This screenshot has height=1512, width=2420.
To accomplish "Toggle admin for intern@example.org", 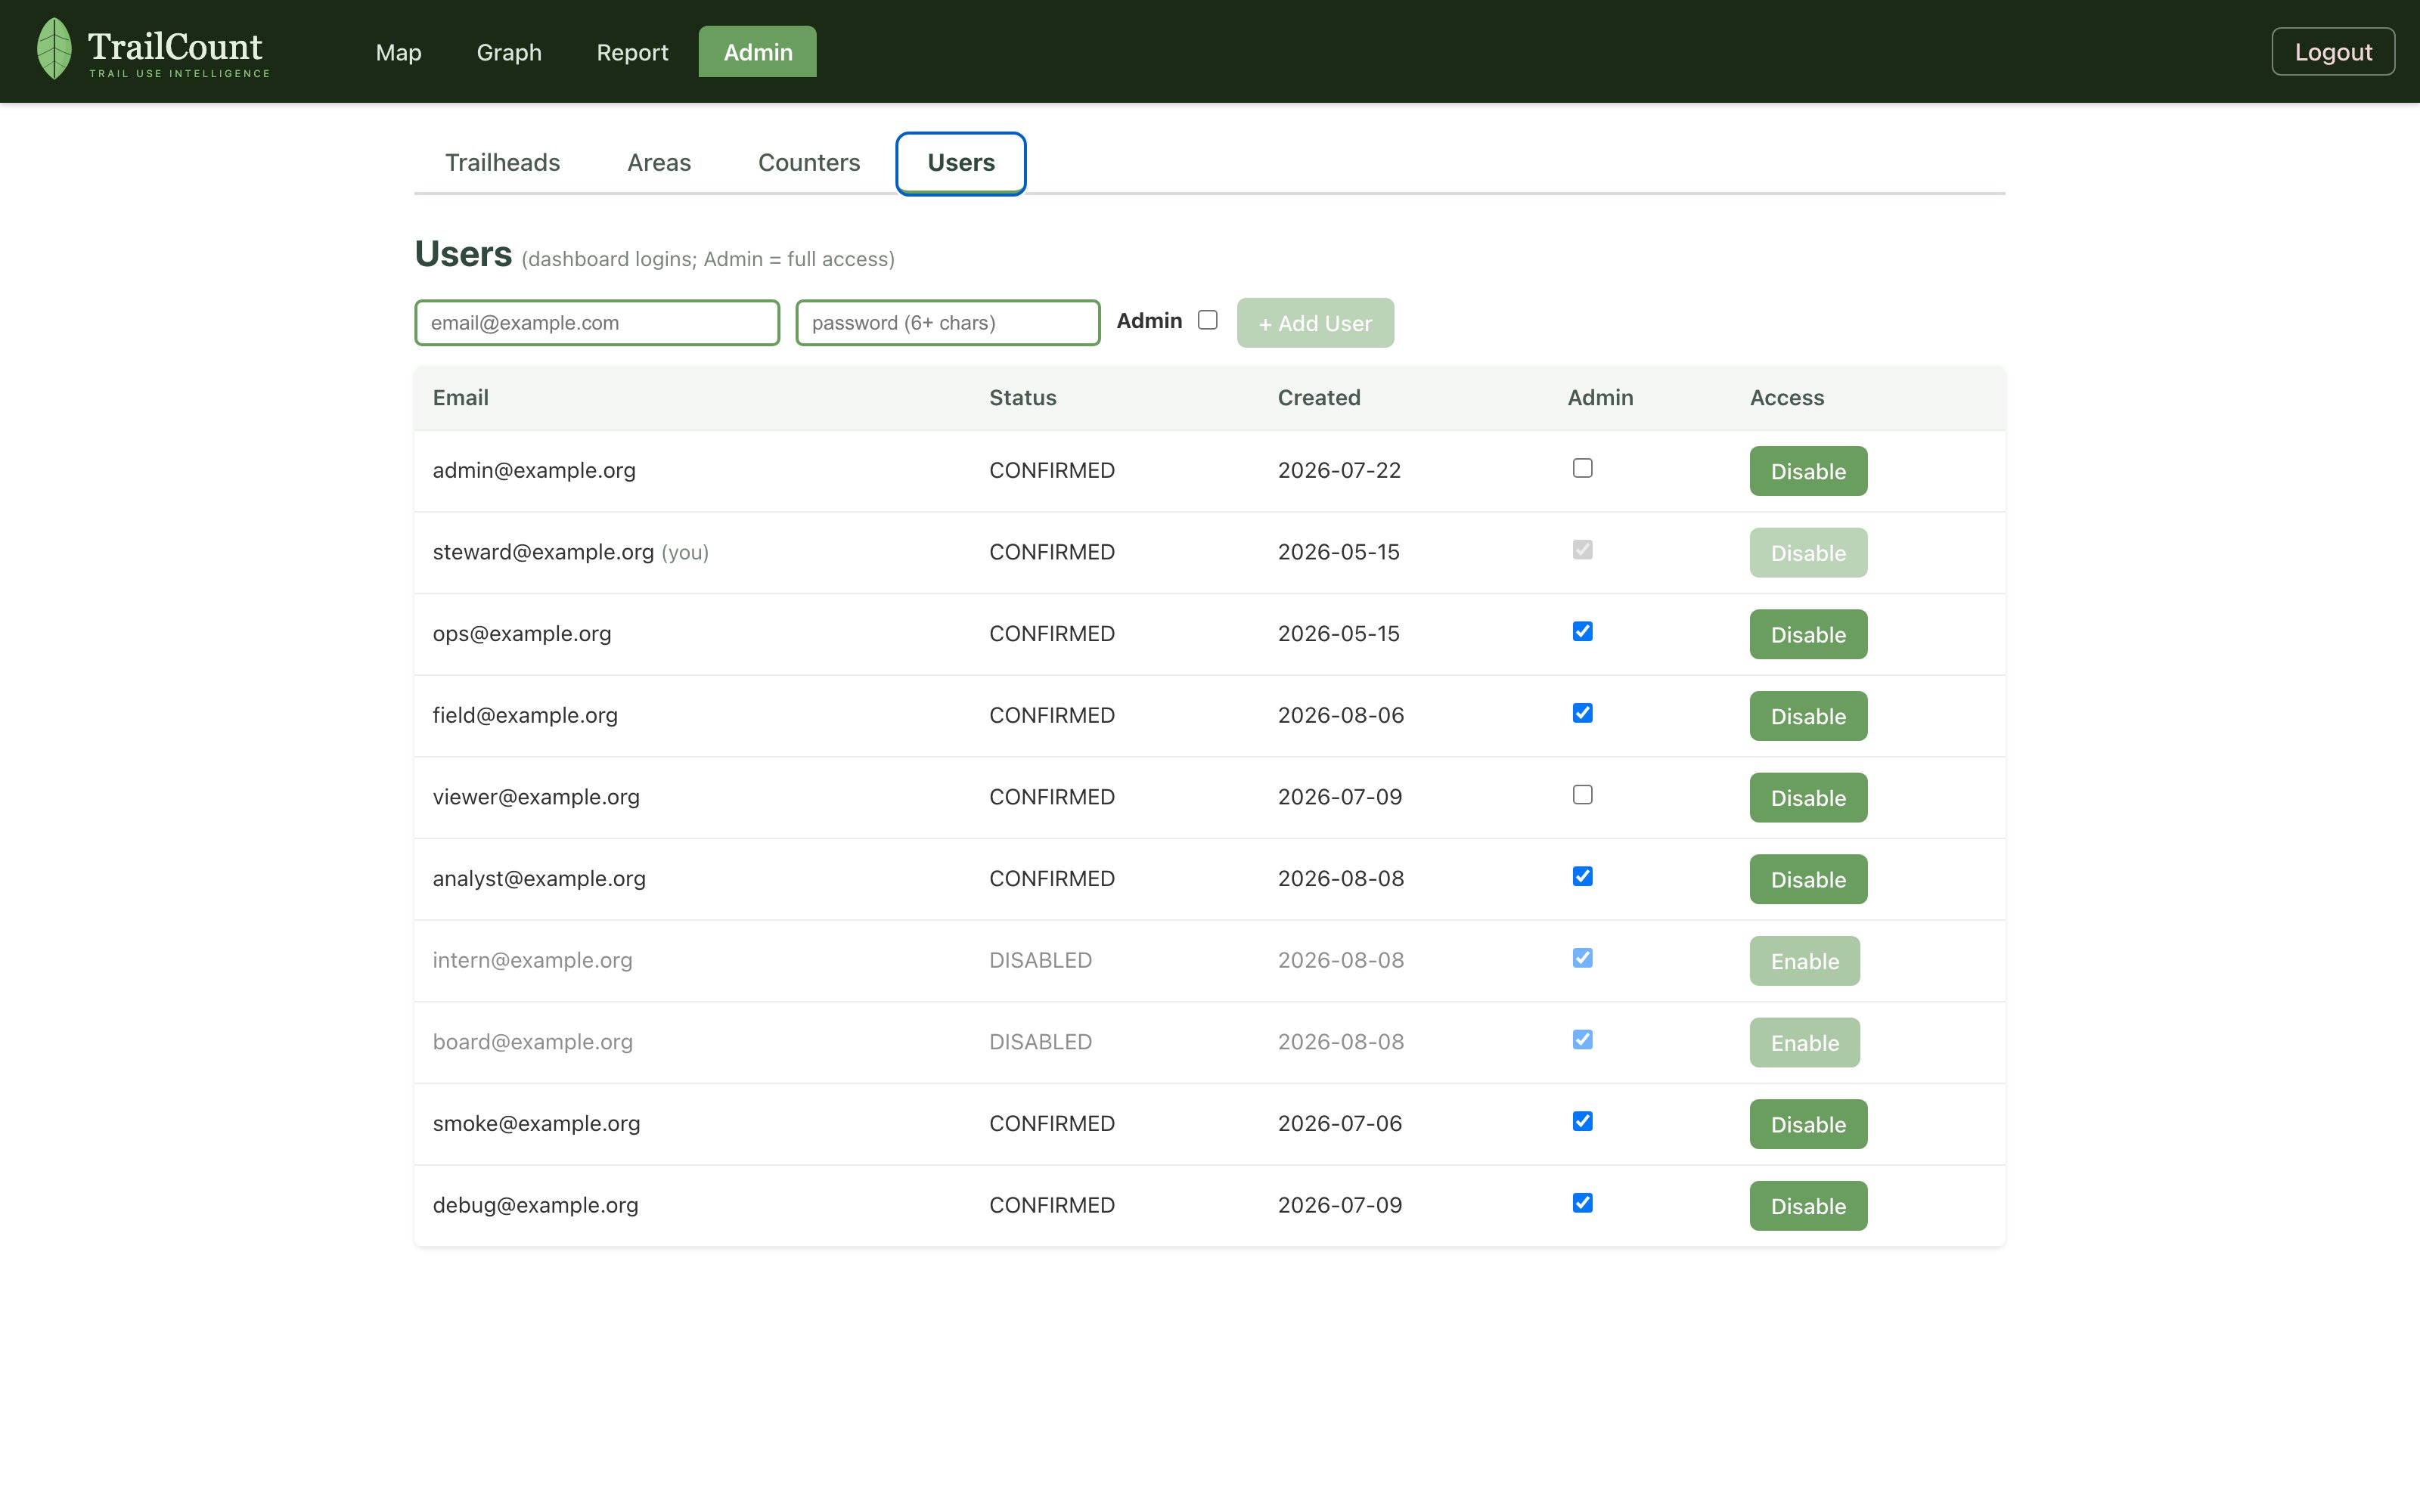I will (x=1582, y=958).
